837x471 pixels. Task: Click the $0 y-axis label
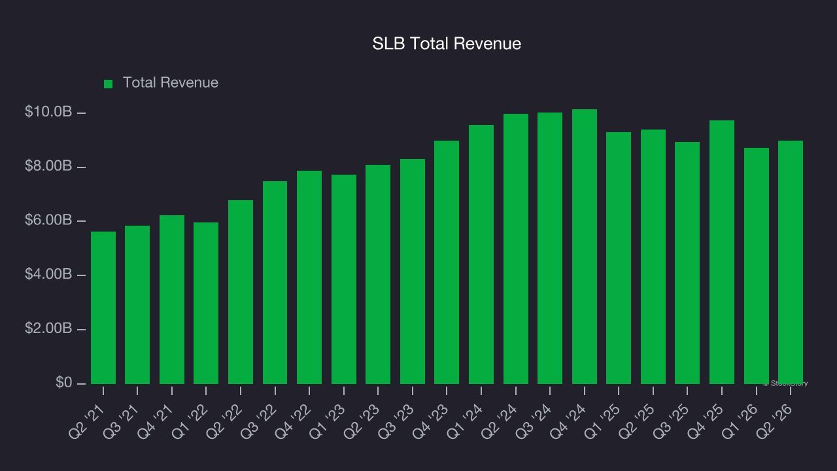coord(63,383)
